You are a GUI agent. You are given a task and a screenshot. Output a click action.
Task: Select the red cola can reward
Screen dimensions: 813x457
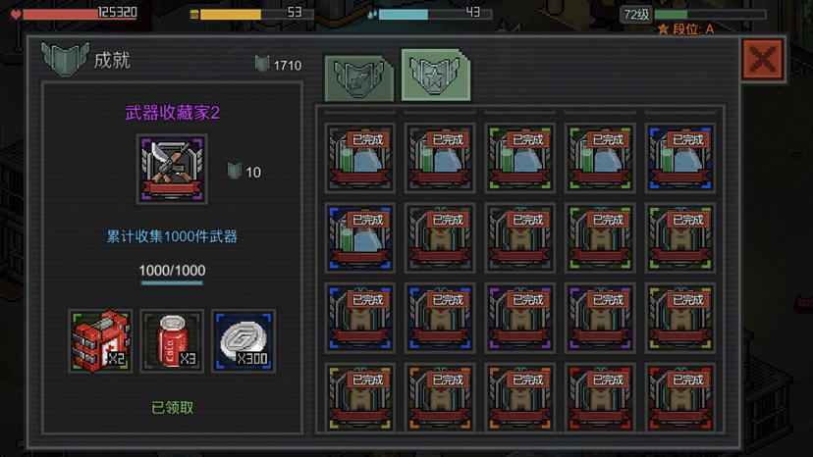click(172, 341)
